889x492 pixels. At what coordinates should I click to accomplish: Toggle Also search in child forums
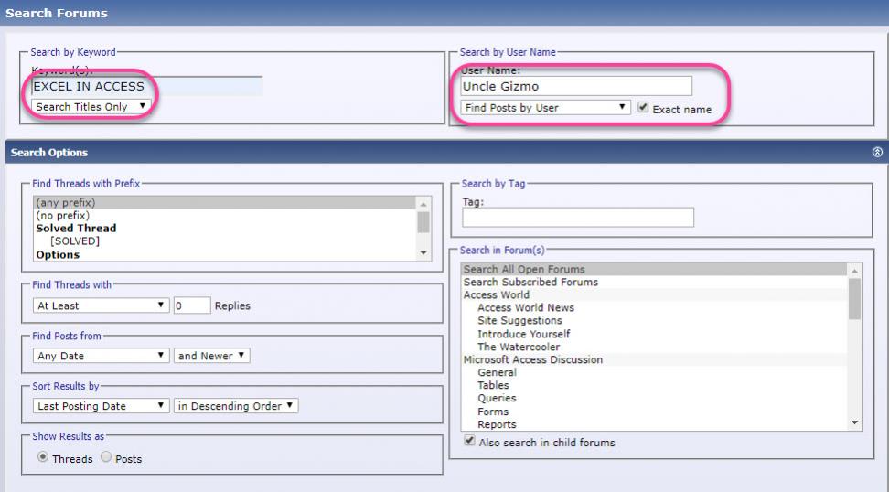coord(470,442)
